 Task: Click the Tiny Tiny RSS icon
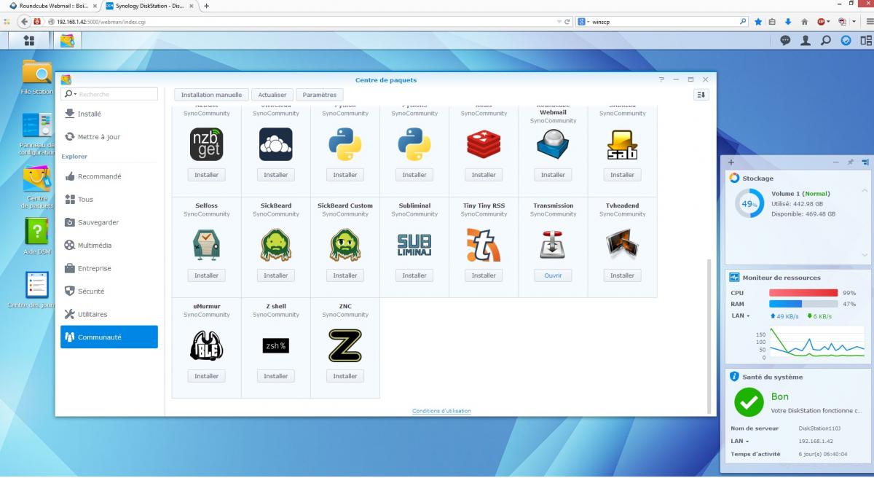click(x=484, y=245)
